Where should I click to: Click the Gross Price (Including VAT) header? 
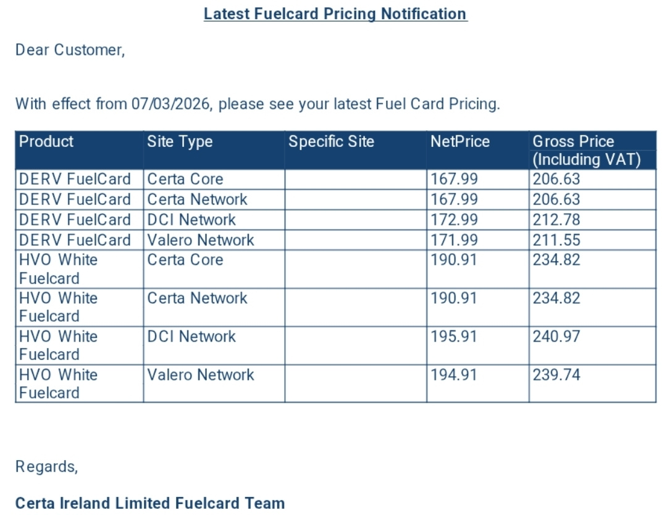click(x=587, y=150)
